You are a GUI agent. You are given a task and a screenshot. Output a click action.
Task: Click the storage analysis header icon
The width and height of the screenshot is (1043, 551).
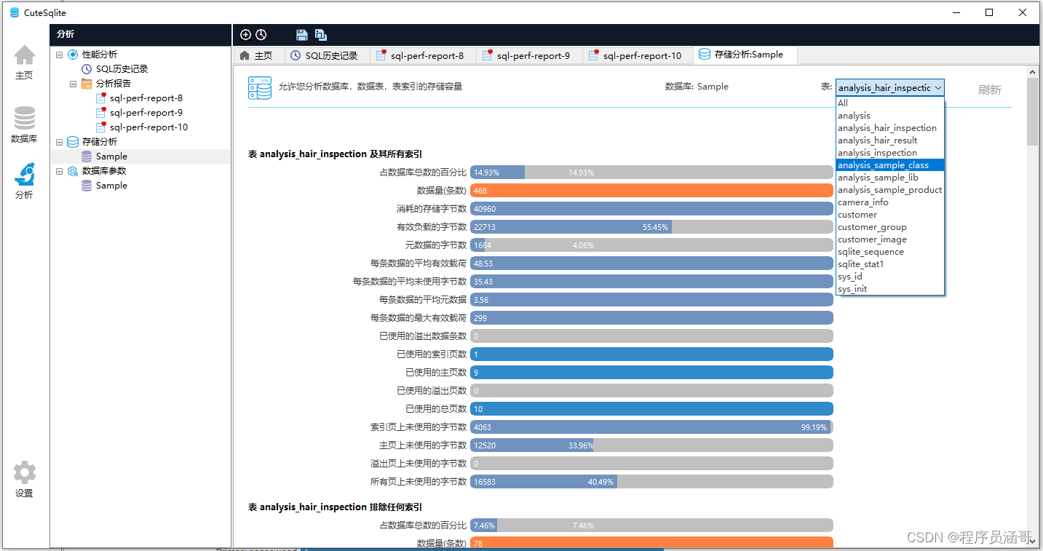tap(260, 88)
